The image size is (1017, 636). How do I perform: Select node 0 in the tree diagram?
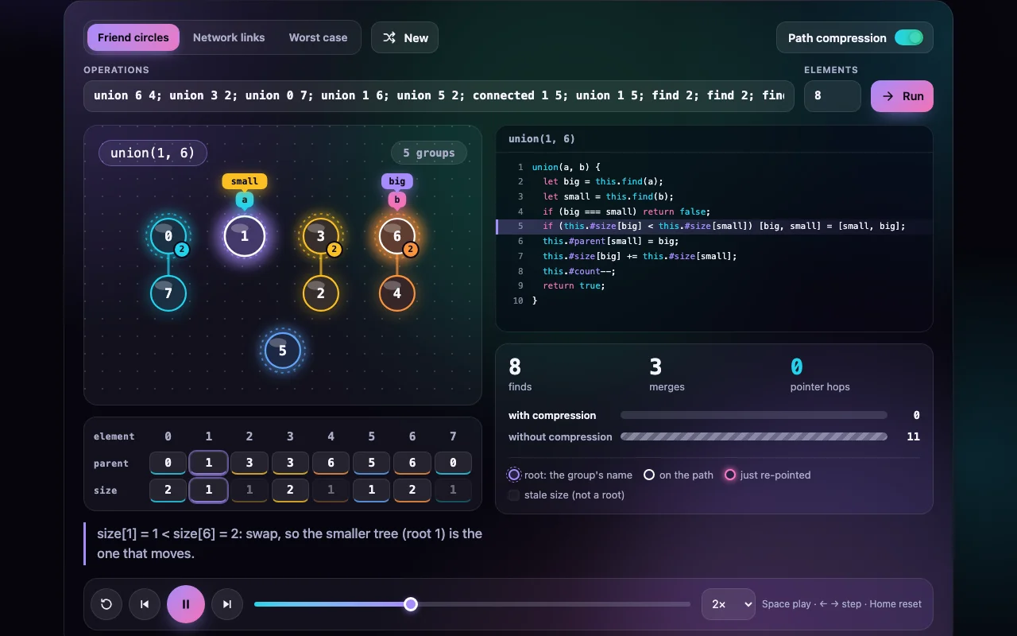(x=168, y=236)
